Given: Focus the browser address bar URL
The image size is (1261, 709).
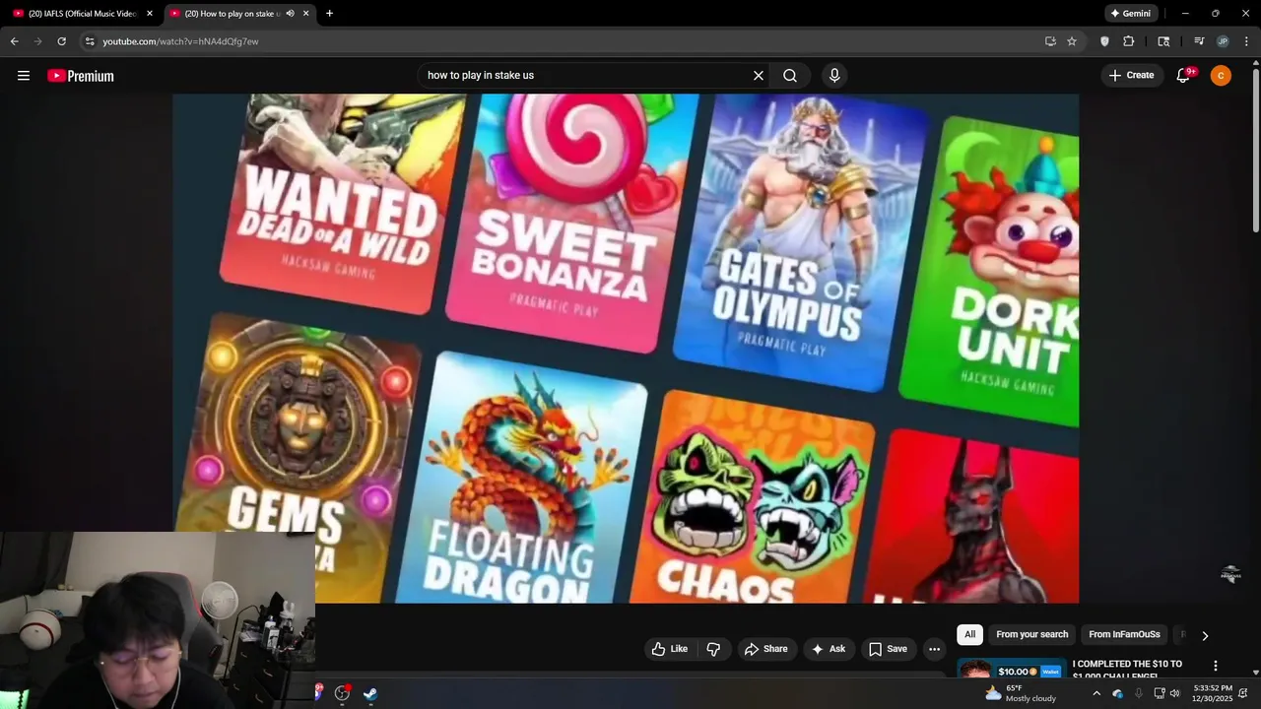Looking at the screenshot, I should [180, 41].
